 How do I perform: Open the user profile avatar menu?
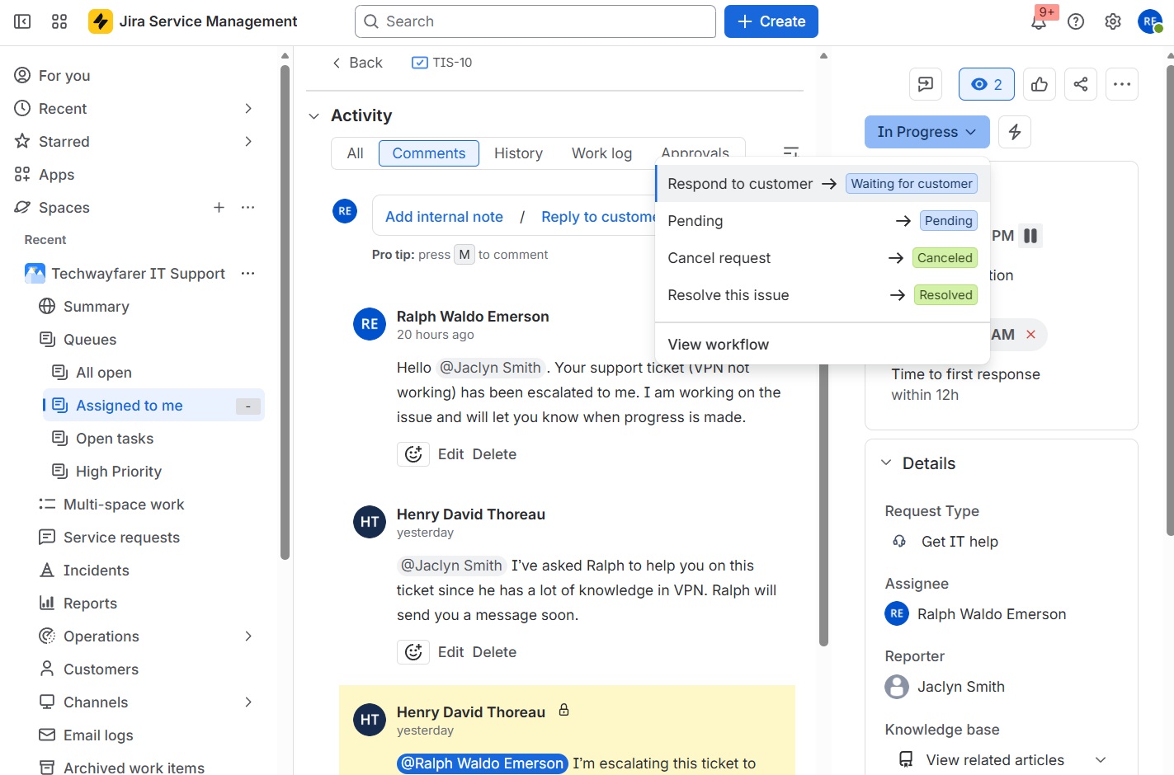pos(1149,21)
